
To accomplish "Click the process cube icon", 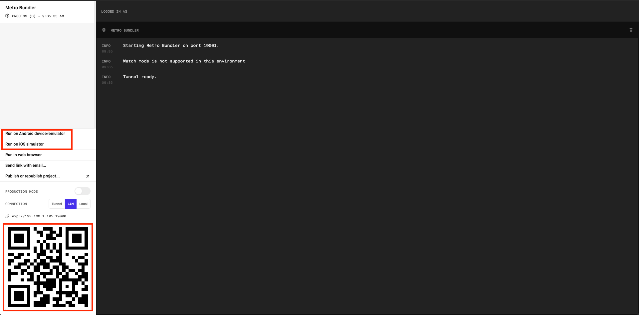I will click(7, 16).
